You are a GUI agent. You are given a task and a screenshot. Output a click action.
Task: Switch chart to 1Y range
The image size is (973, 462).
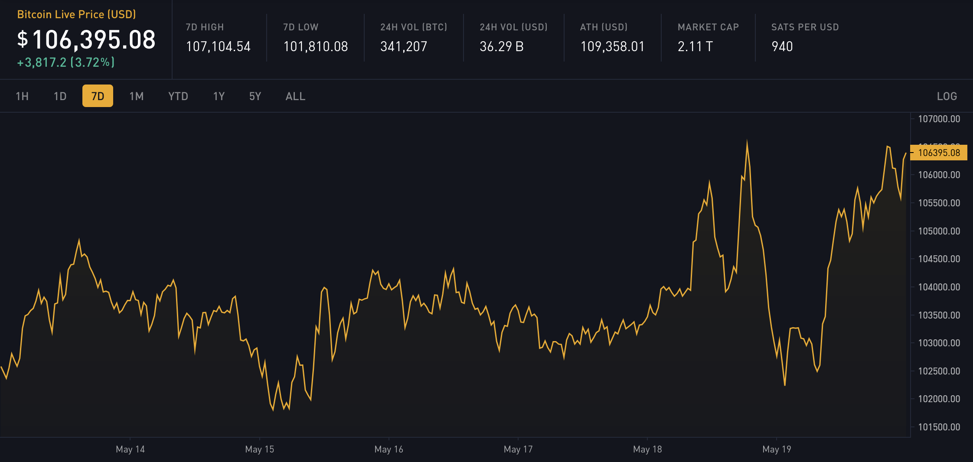219,96
